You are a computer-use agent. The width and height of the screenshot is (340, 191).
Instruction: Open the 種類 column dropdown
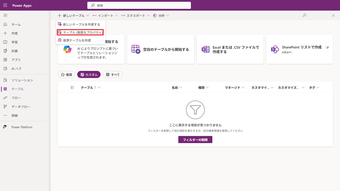203,87
